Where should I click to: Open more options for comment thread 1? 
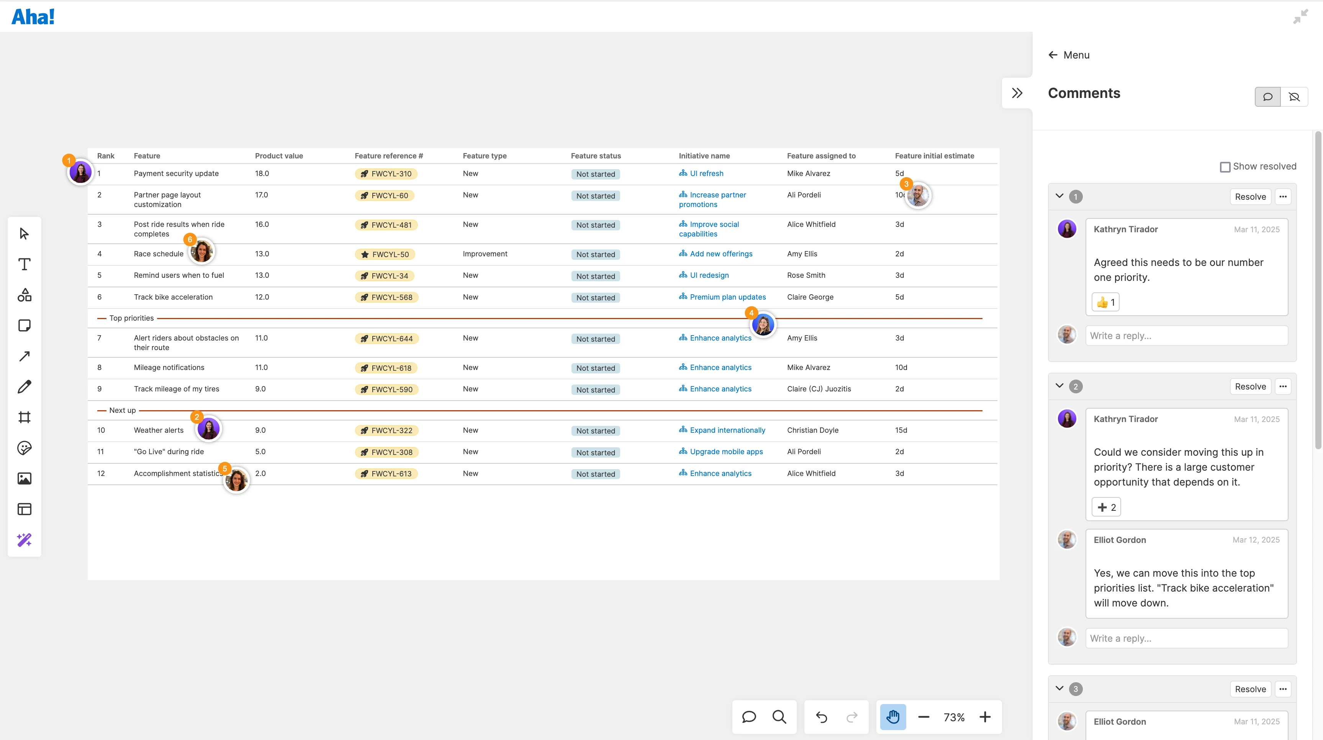pos(1283,197)
